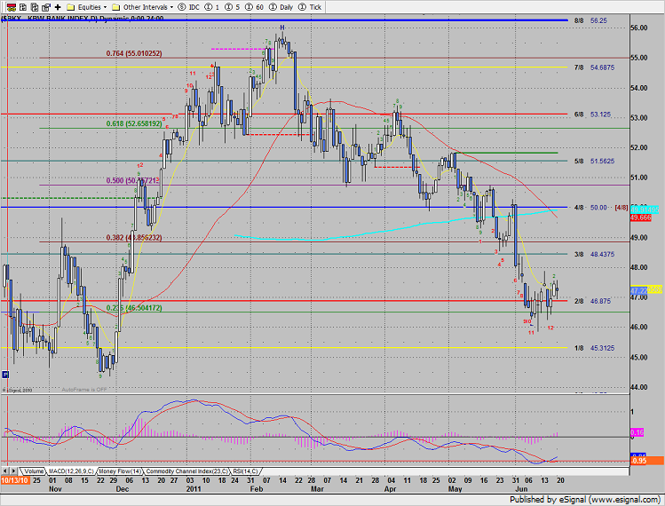Click the 1/8 45.3125 Murrey level label
Image resolution: width=665 pixels, height=506 pixels.
[594, 348]
